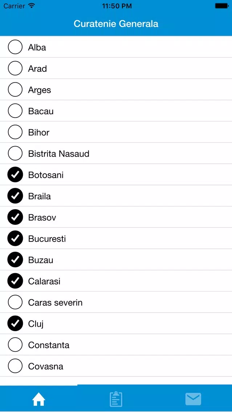The height and width of the screenshot is (412, 232).
Task: Tap the Covasna row label
Action: click(46, 366)
